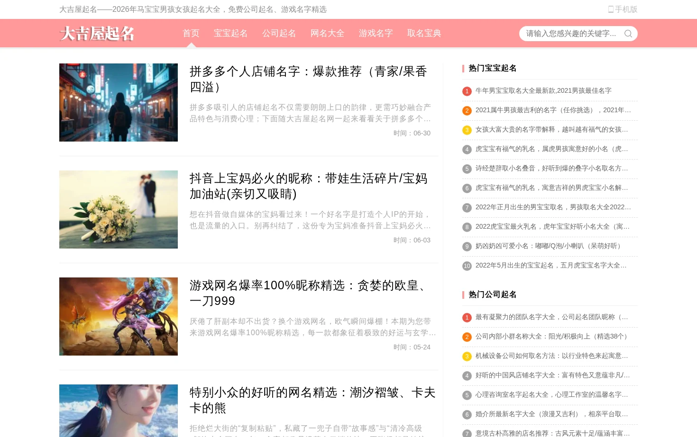Image resolution: width=697 pixels, height=437 pixels.
Task: Open the 手机版 mobile version link
Action: pyautogui.click(x=623, y=9)
